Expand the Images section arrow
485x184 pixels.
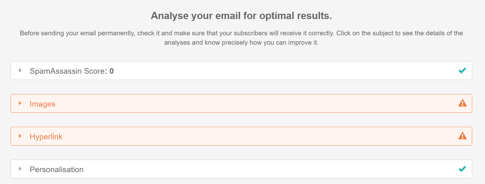click(20, 103)
